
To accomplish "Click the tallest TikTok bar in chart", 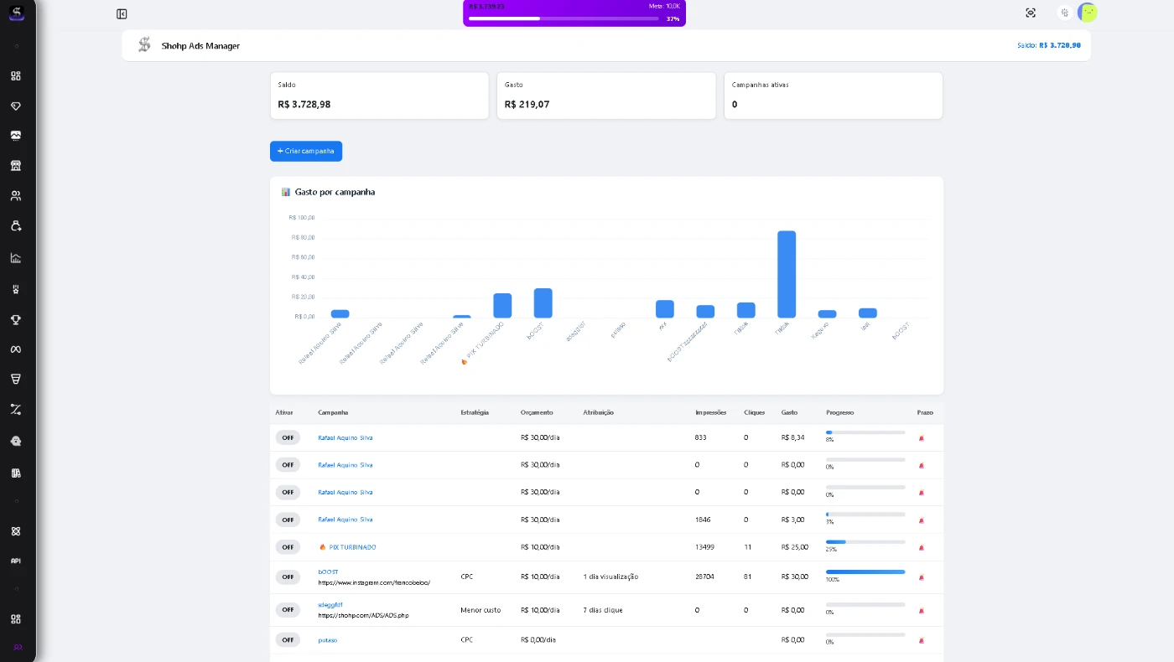I will [786, 274].
